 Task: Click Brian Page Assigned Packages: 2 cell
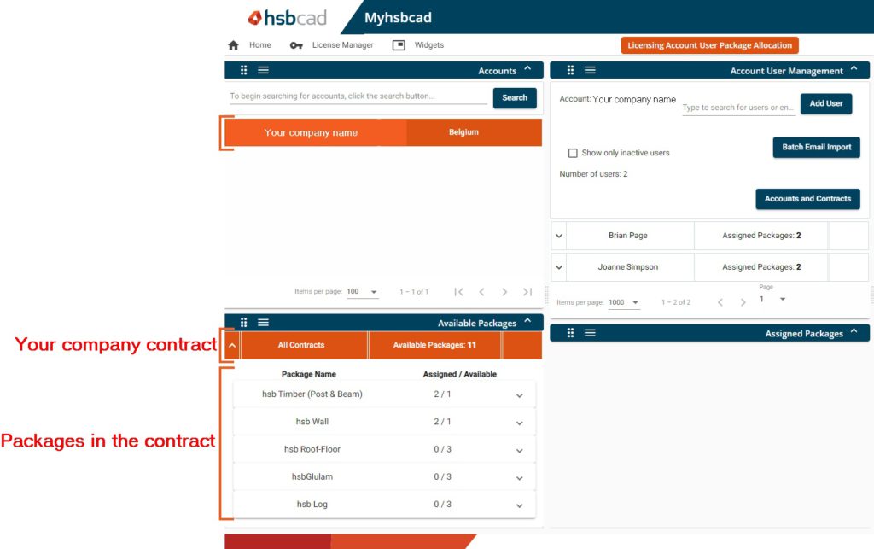(x=761, y=235)
